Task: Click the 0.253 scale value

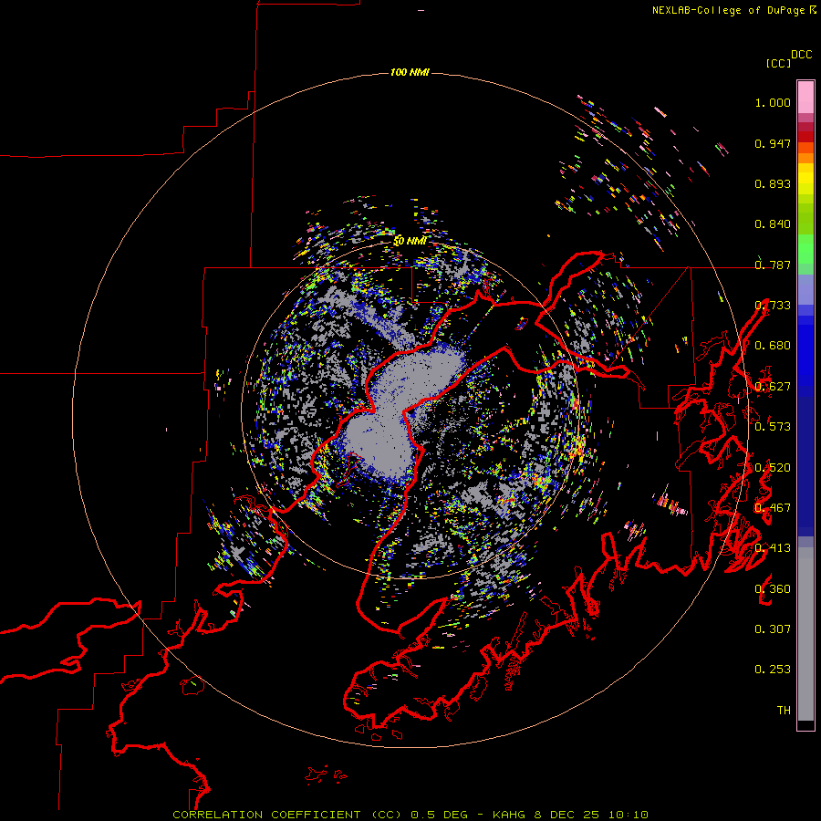Action: 773,670
